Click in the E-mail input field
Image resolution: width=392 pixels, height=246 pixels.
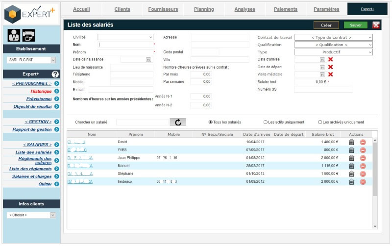point(121,90)
